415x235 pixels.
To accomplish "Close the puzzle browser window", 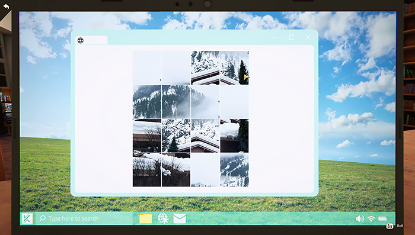I will [308, 37].
